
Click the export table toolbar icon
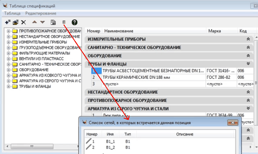tap(53, 22)
